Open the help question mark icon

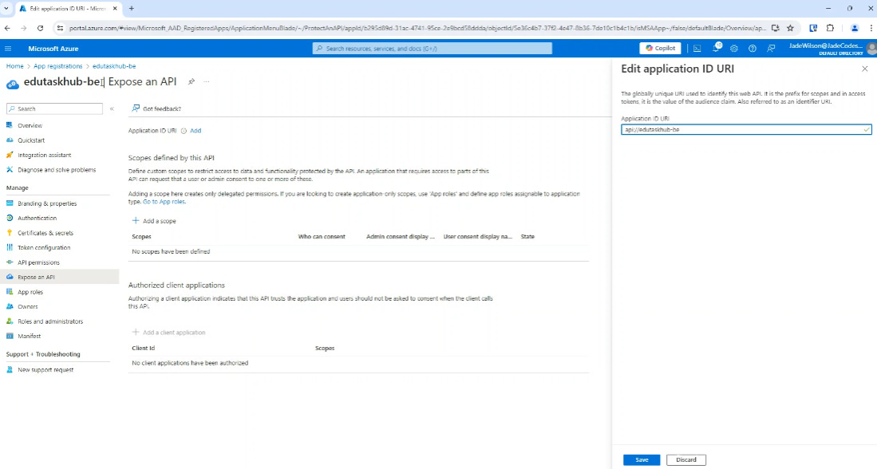[753, 49]
